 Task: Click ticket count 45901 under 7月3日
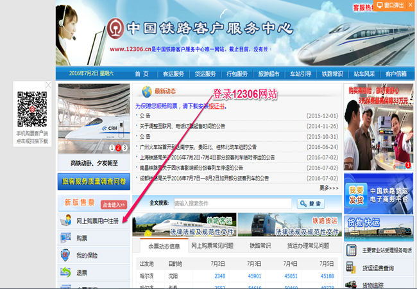point(255,276)
